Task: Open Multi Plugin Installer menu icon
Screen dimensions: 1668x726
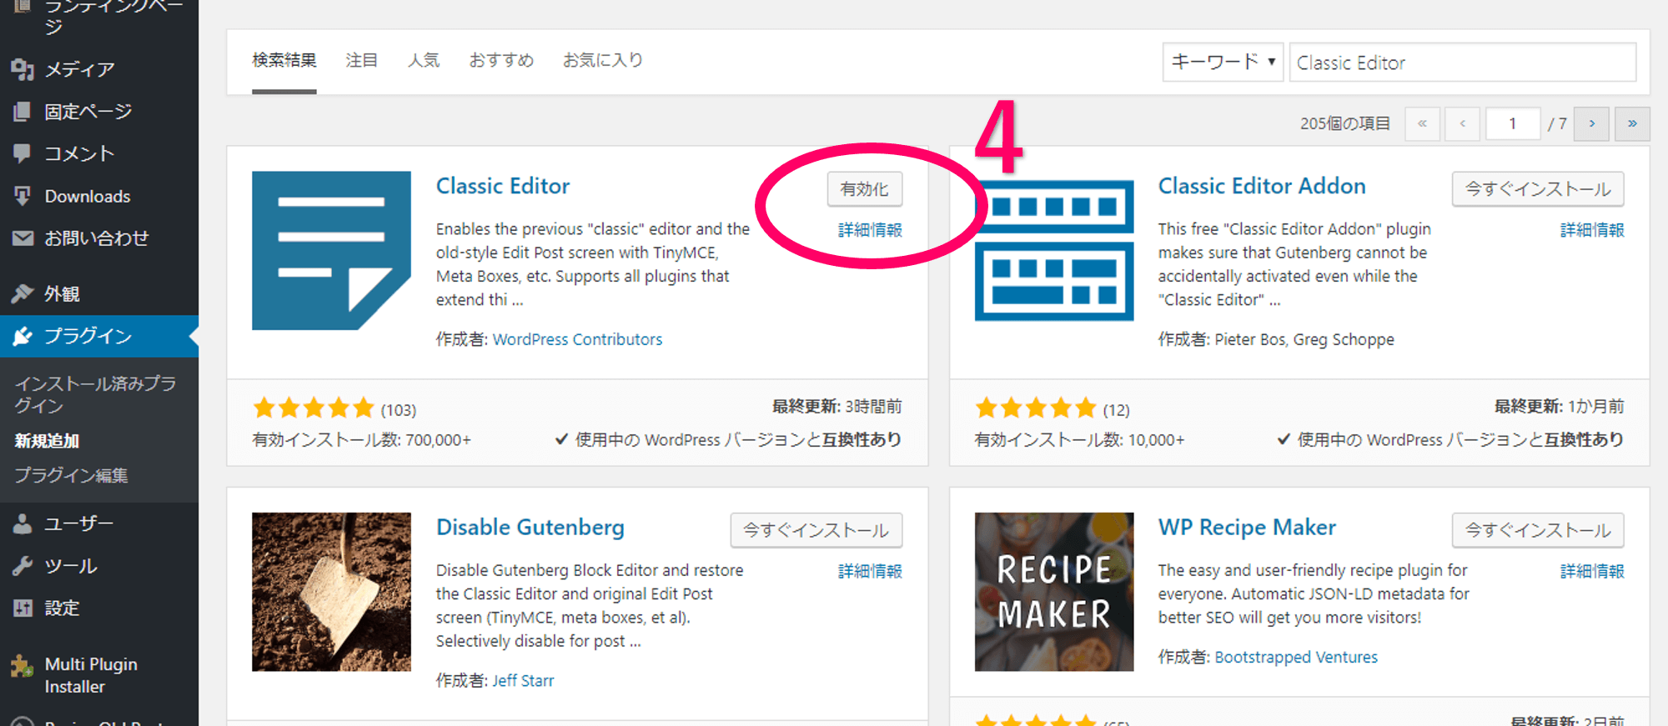Action: pyautogui.click(x=23, y=666)
